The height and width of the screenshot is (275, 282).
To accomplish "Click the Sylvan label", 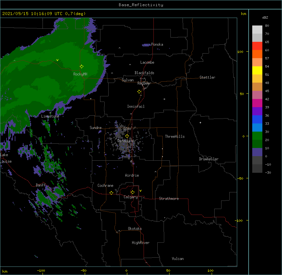I will (x=128, y=80).
